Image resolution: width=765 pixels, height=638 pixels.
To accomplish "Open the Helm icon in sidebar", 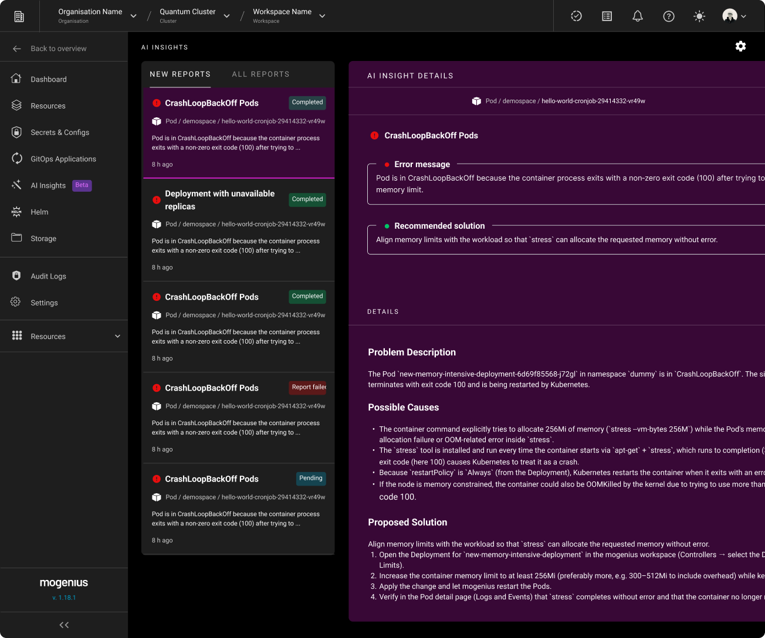I will tap(16, 212).
